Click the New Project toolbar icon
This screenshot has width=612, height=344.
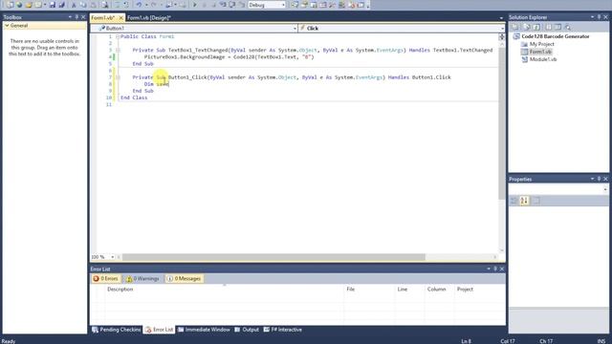coord(10,5)
